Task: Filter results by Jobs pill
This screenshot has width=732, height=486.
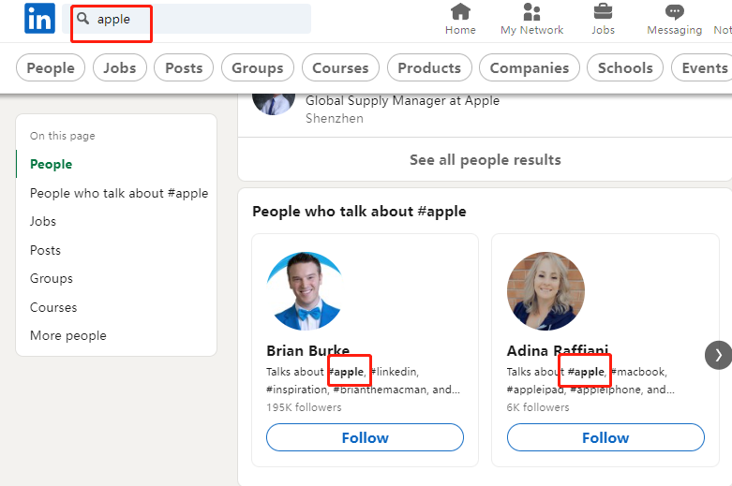Action: click(120, 67)
